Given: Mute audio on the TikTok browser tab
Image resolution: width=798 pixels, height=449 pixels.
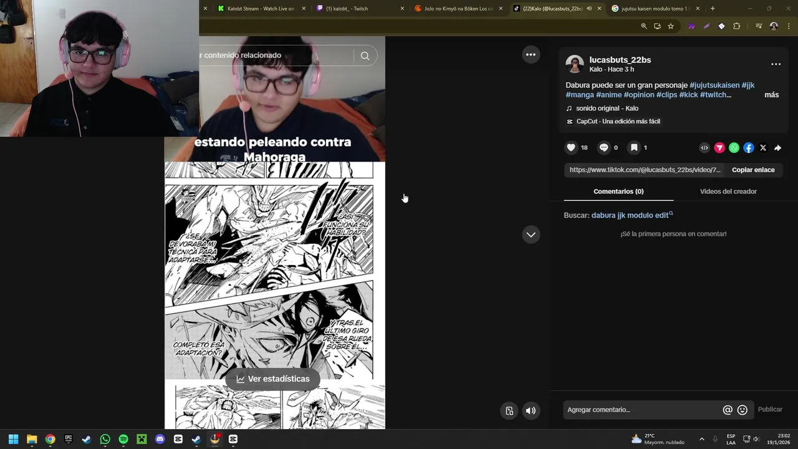Looking at the screenshot, I should [589, 9].
